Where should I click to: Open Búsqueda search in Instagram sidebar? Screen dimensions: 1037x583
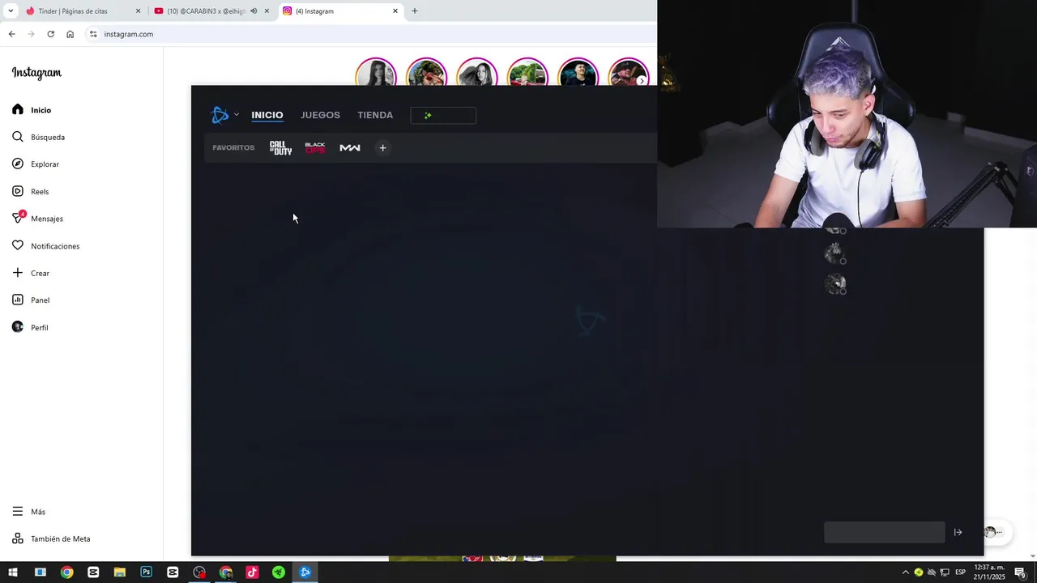[39, 137]
